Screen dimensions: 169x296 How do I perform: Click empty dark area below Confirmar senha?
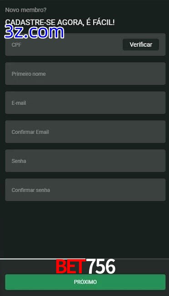(x=85, y=229)
